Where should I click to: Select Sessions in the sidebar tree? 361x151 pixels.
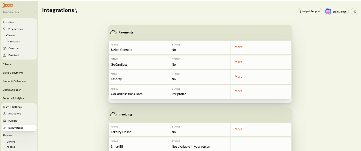15,41
